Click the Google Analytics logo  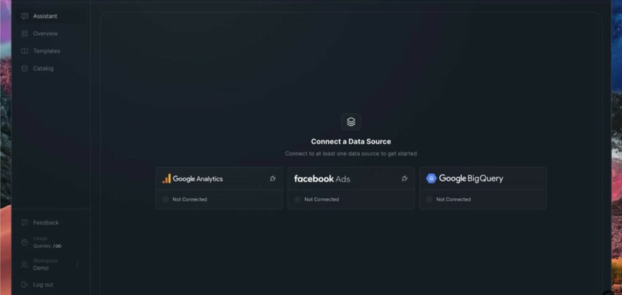click(x=193, y=179)
